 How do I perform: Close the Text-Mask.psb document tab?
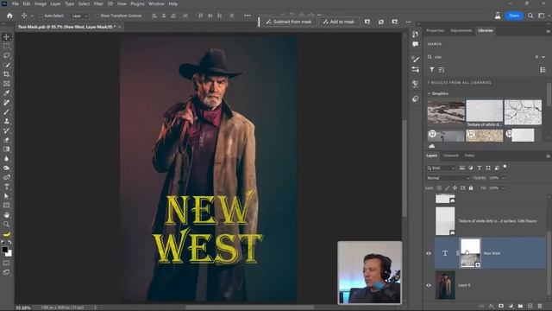[120, 27]
